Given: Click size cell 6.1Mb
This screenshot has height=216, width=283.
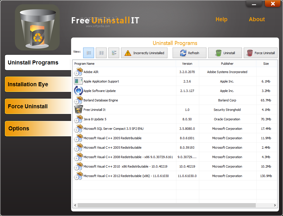Looking at the screenshot, I should tap(266, 81).
